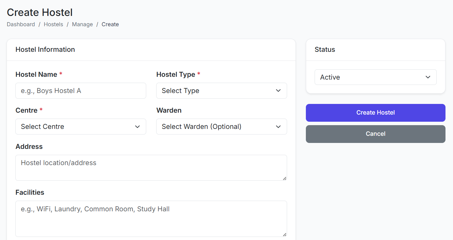Cancel the hostel creation
Image resolution: width=453 pixels, height=240 pixels.
click(375, 134)
